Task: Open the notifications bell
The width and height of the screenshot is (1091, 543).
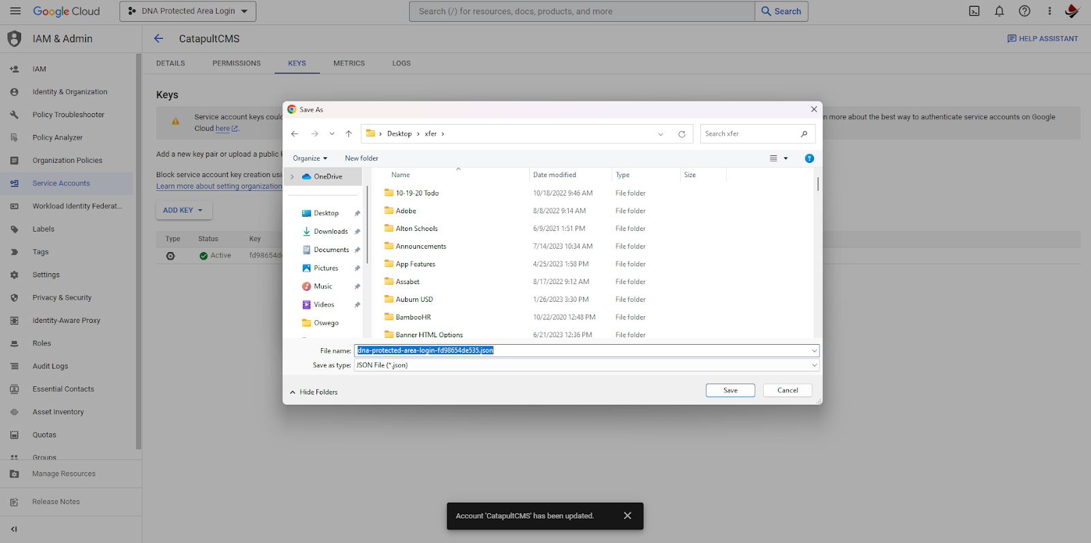Action: pos(999,11)
